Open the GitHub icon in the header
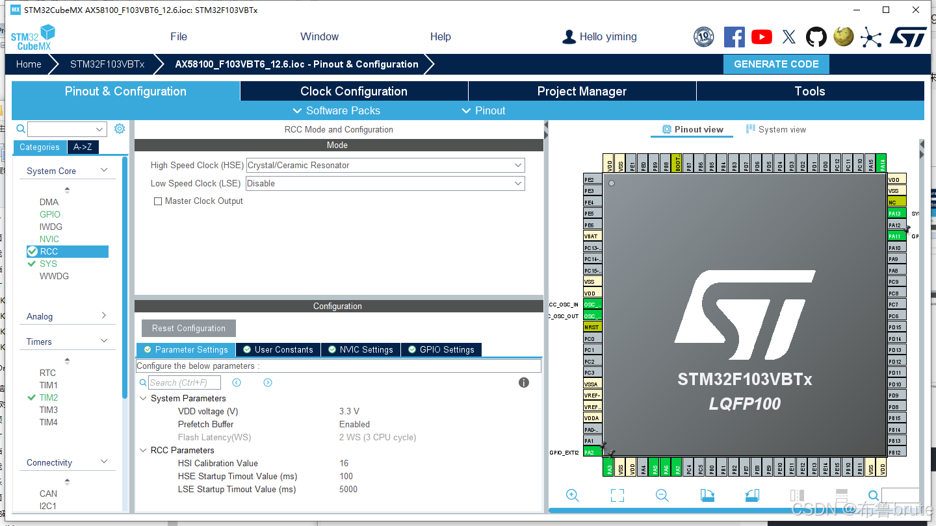 point(816,37)
